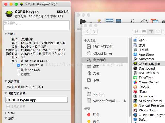Image resolution: width=165 pixels, height=123 pixels.
Task: Select the Navicat Premium app icon
Action: point(135,105)
